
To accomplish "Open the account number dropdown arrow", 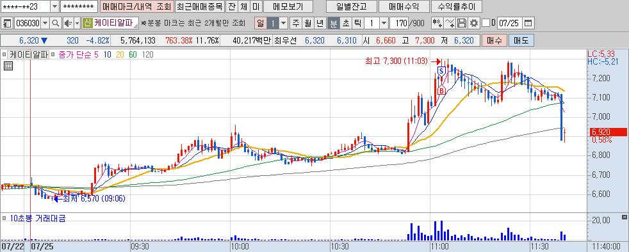I will point(54,7).
